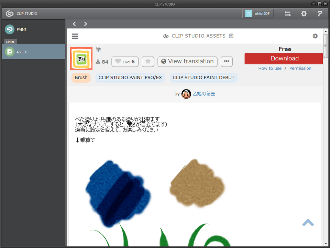The height and width of the screenshot is (248, 330).
Task: Launch PAINT from the sidebar
Action: [34, 29]
